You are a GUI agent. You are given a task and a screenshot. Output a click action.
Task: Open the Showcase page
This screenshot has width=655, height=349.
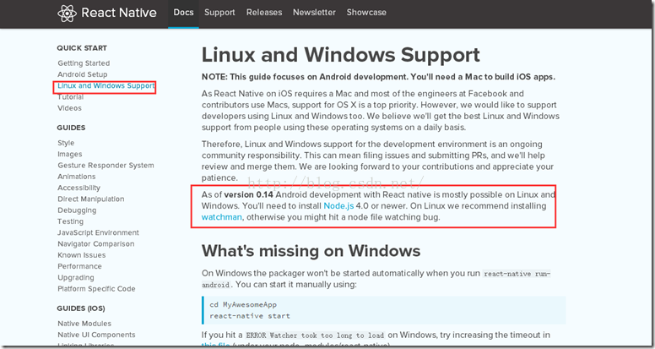(365, 13)
